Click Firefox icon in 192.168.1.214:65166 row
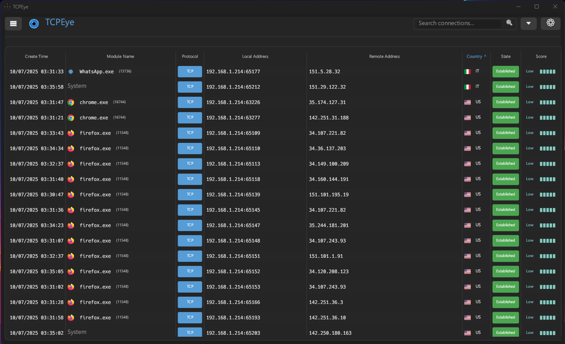The image size is (565, 344). tap(71, 302)
